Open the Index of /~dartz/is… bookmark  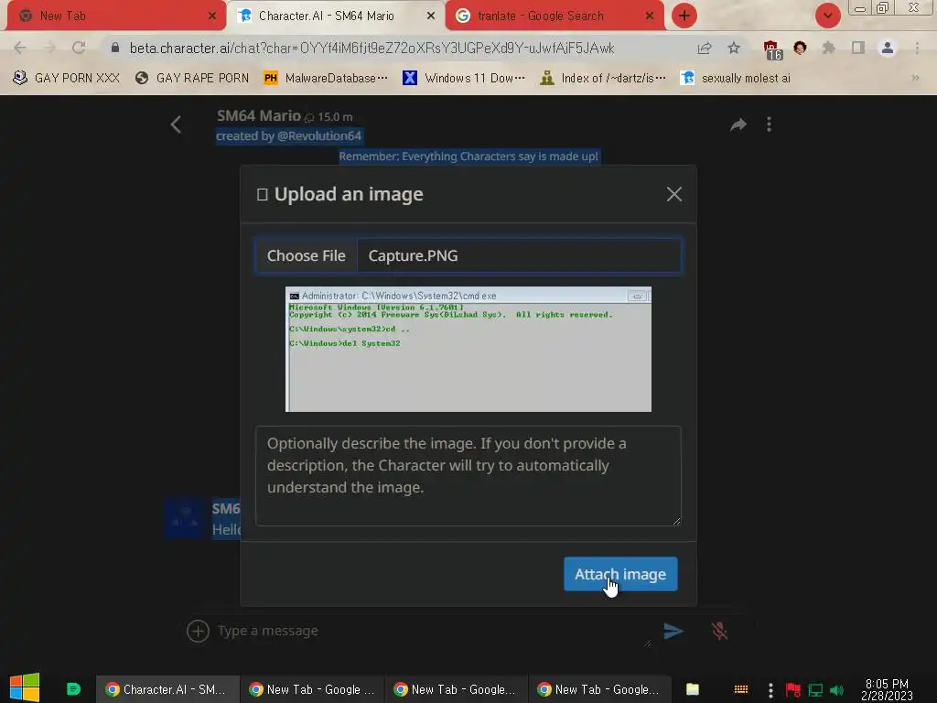tap(603, 79)
